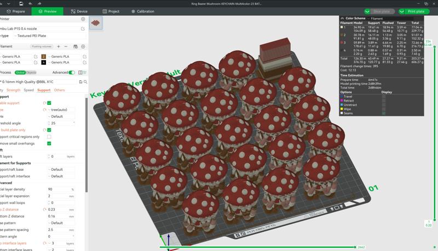
Task: Open Base pattern Default dropdown
Action: click(61, 223)
